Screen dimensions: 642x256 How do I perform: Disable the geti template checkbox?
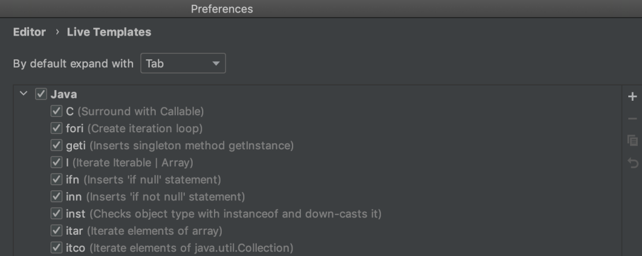[56, 145]
